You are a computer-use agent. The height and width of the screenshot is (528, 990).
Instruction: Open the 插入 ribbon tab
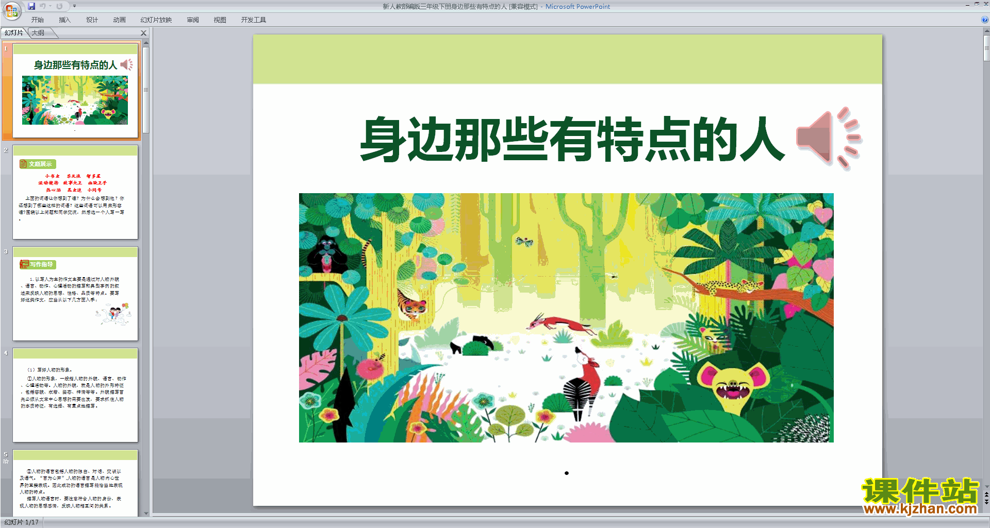pyautogui.click(x=64, y=20)
